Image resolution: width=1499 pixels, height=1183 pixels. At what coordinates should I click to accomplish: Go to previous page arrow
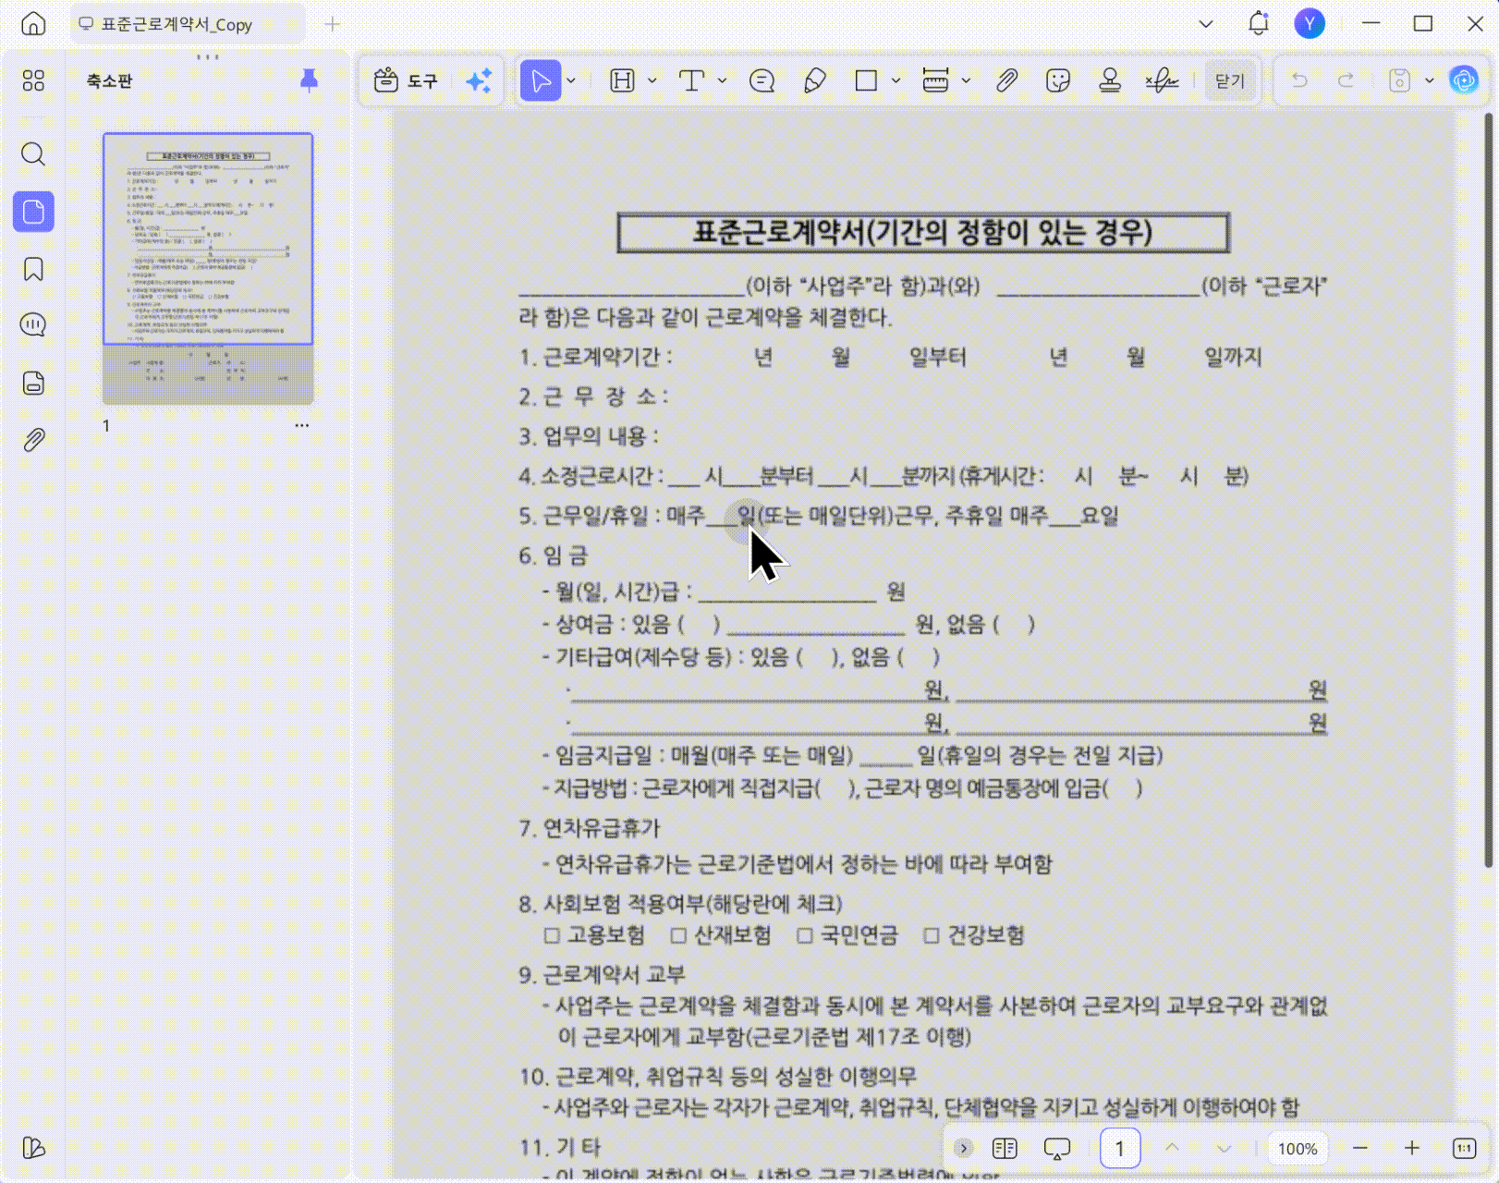[1173, 1149]
